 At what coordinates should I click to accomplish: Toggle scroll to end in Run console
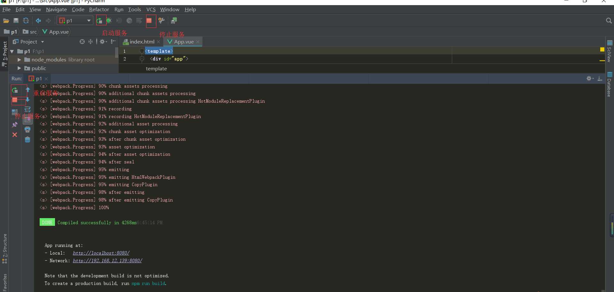click(x=28, y=120)
